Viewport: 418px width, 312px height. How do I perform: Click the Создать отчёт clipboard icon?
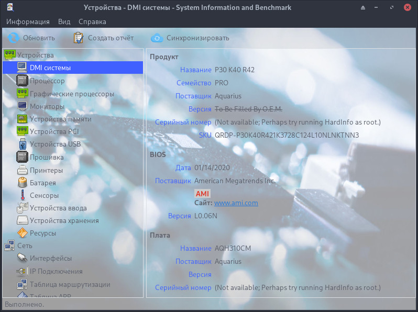click(79, 38)
